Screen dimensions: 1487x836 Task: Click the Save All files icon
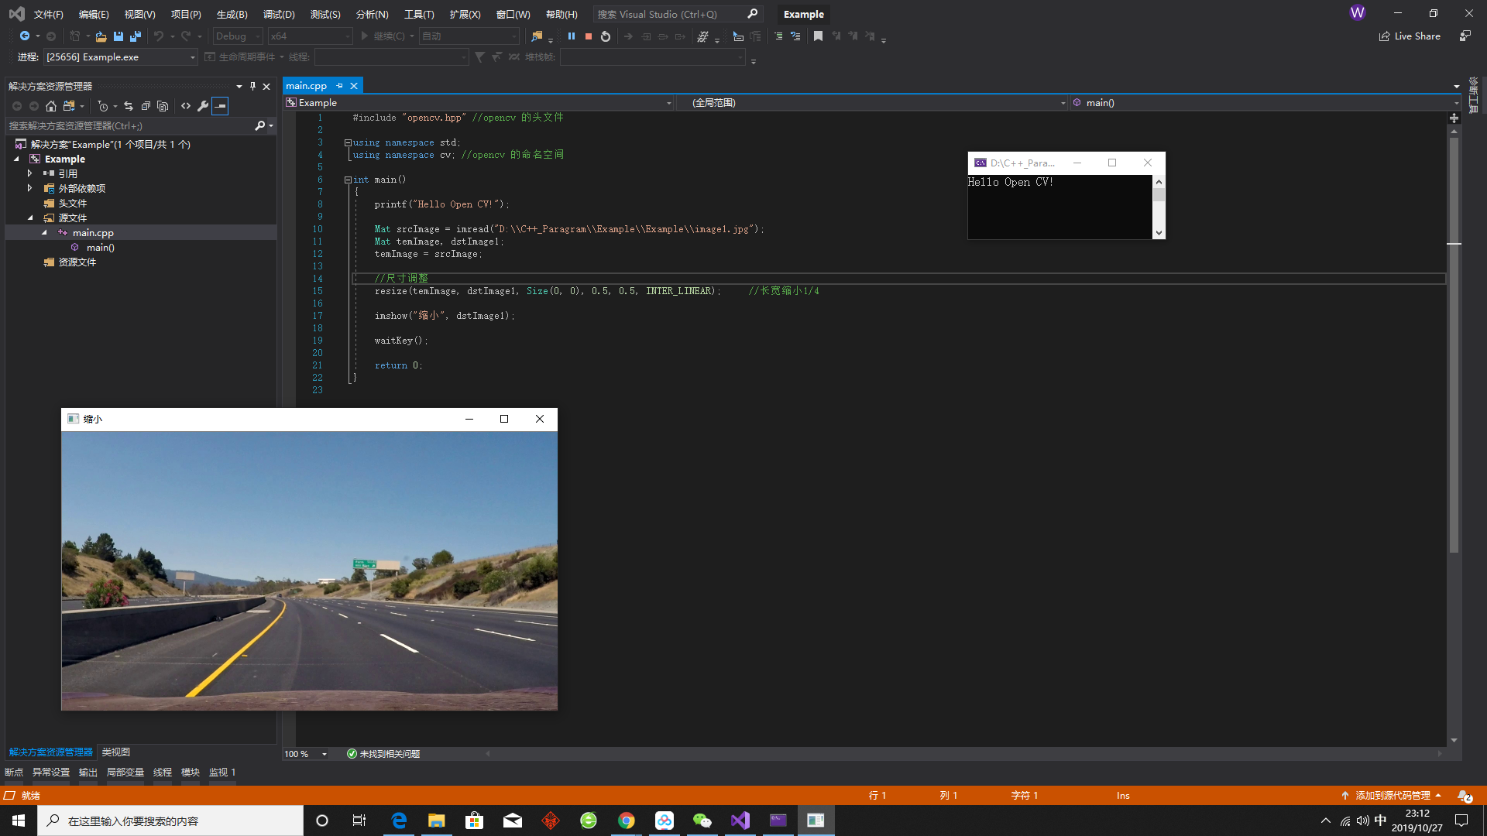[135, 36]
